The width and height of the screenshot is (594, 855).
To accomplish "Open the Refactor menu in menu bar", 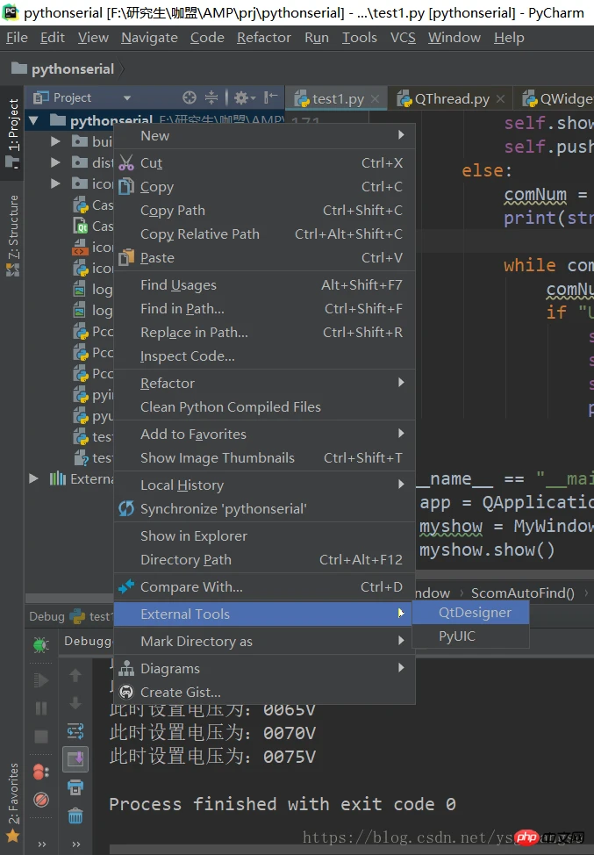I will (x=264, y=38).
